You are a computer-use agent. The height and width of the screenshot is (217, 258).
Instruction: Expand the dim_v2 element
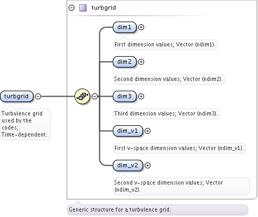tap(147, 165)
